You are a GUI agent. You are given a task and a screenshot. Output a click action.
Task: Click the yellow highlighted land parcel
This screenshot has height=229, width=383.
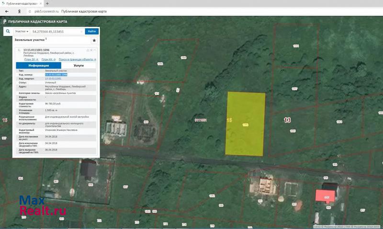[x=245, y=124]
